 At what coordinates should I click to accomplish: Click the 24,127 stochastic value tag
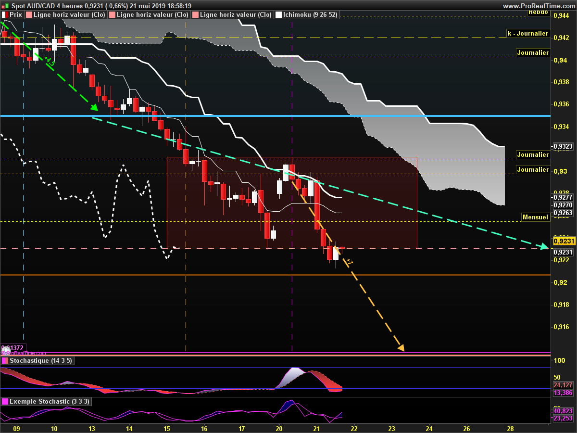click(563, 385)
